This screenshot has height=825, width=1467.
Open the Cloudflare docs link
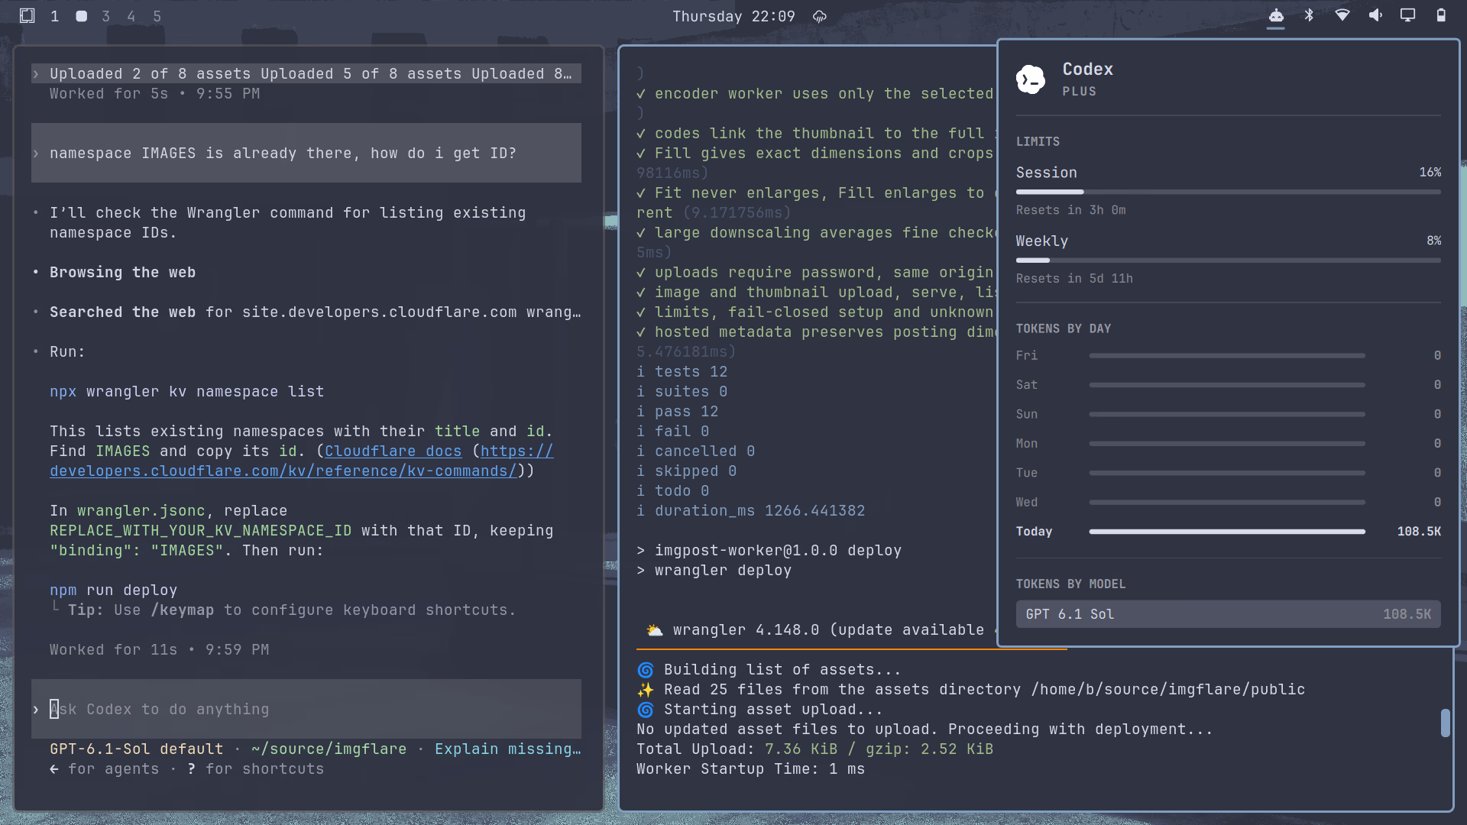[393, 451]
